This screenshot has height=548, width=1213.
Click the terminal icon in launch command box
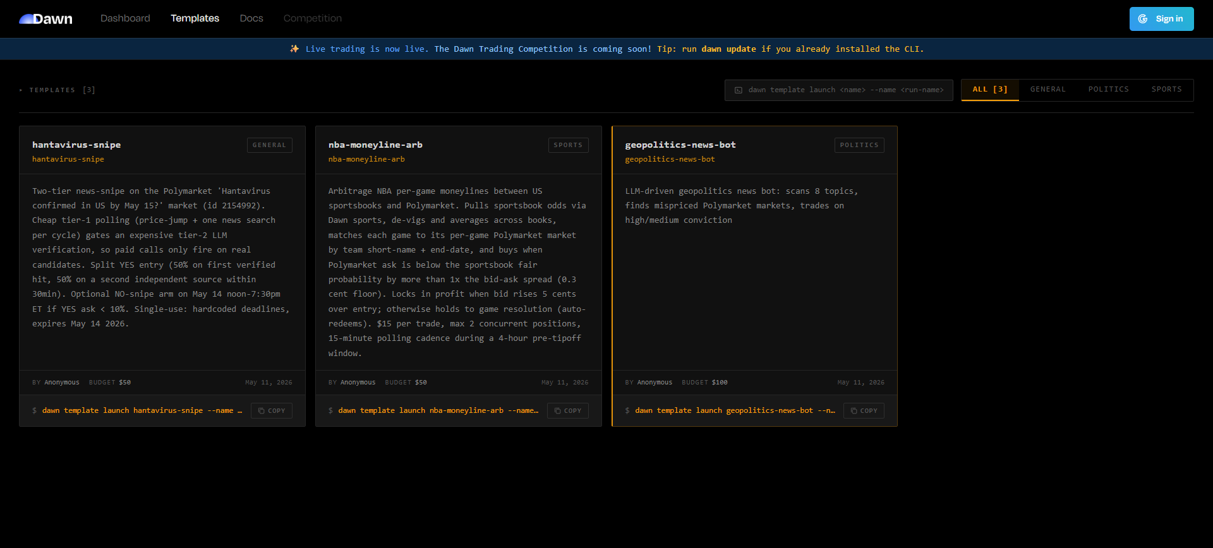739,90
